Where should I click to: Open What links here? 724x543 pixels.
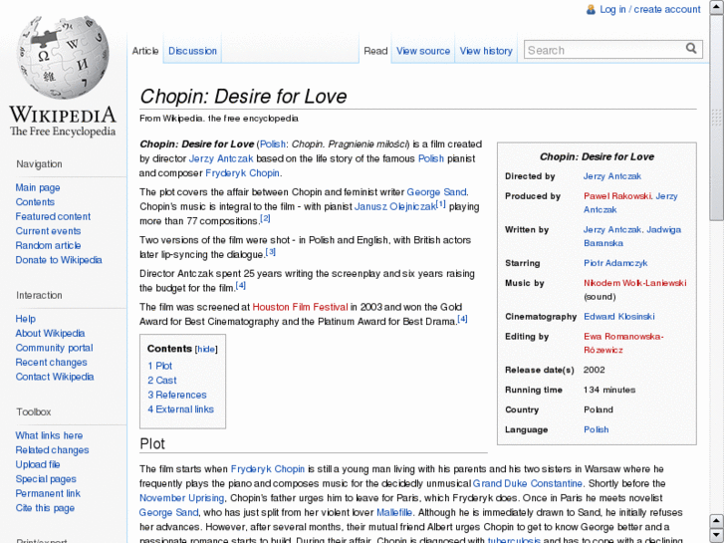(x=49, y=435)
